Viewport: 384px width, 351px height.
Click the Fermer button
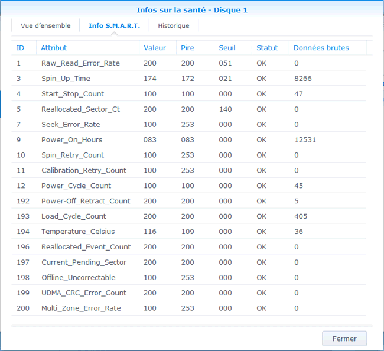tap(344, 339)
